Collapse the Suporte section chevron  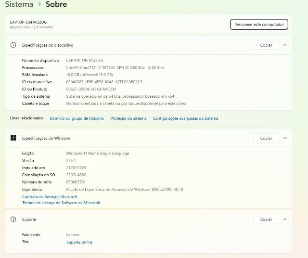285,219
